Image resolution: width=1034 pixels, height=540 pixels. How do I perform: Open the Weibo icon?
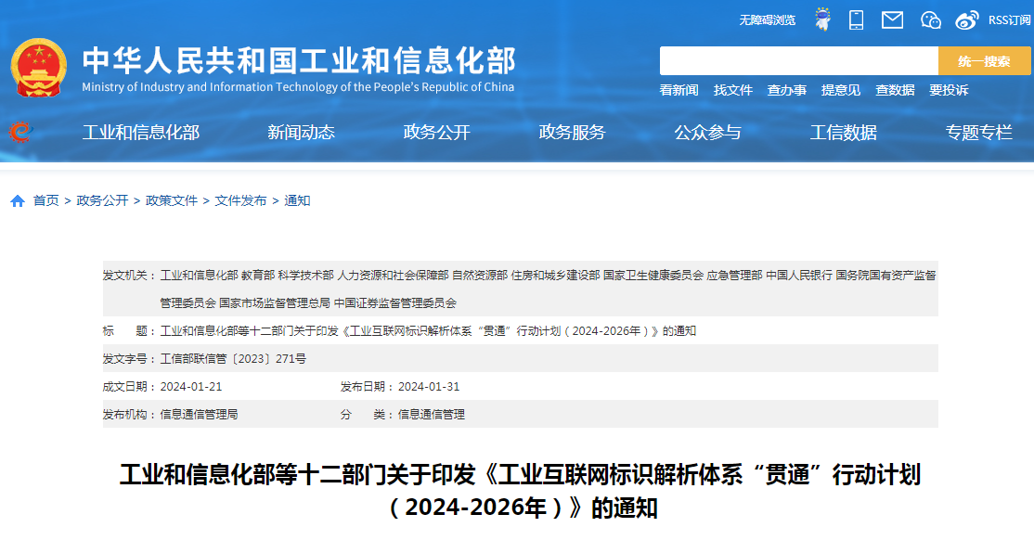[x=967, y=20]
